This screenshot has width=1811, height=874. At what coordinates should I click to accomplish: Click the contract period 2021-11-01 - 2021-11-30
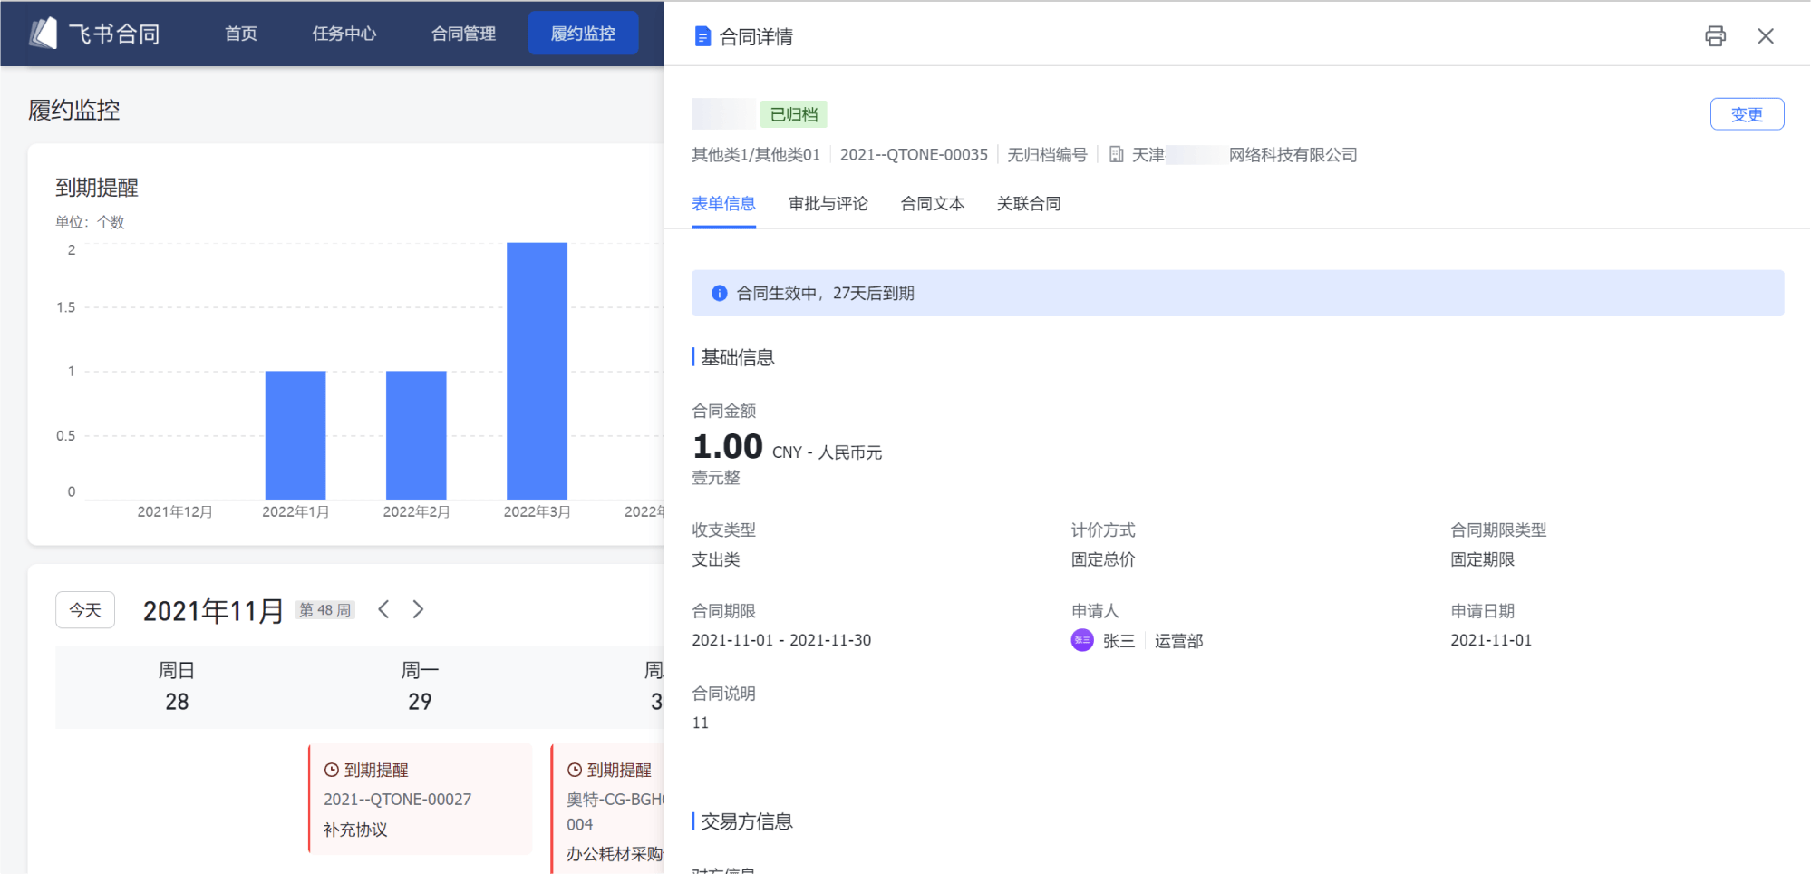point(781,640)
